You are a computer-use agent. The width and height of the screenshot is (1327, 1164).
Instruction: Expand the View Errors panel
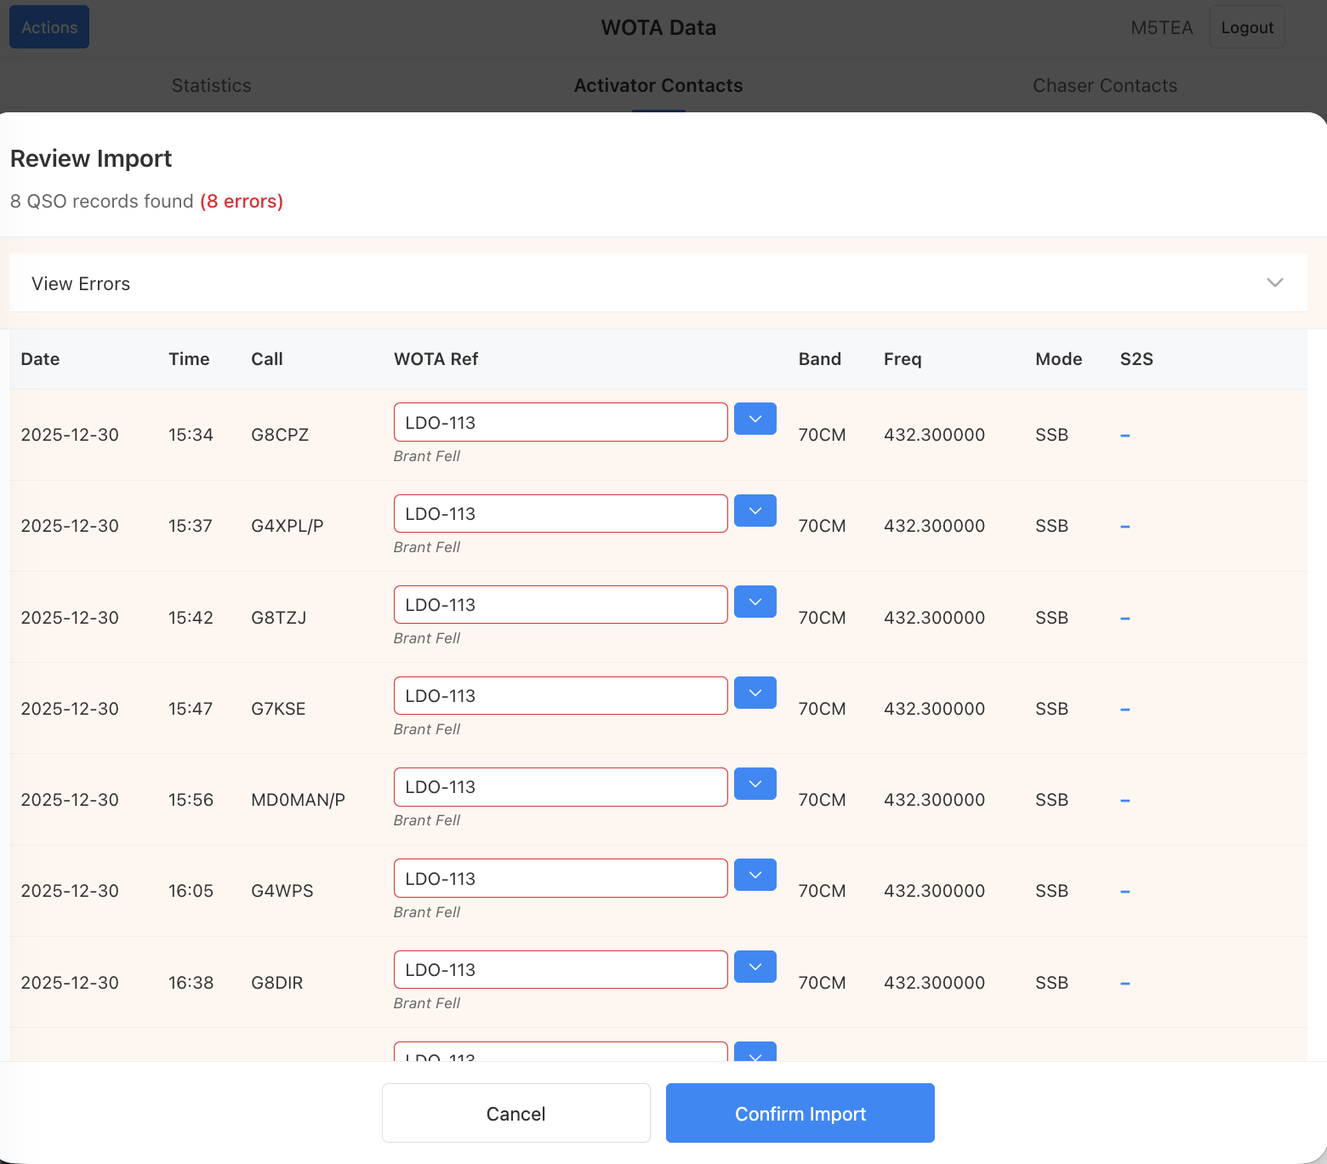658,283
